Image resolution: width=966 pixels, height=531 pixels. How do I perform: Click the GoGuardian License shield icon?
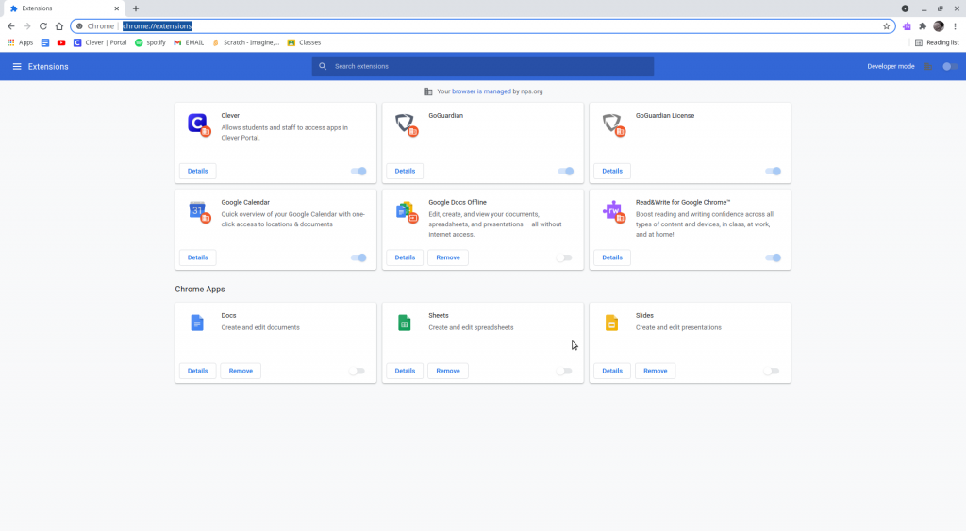click(x=613, y=124)
